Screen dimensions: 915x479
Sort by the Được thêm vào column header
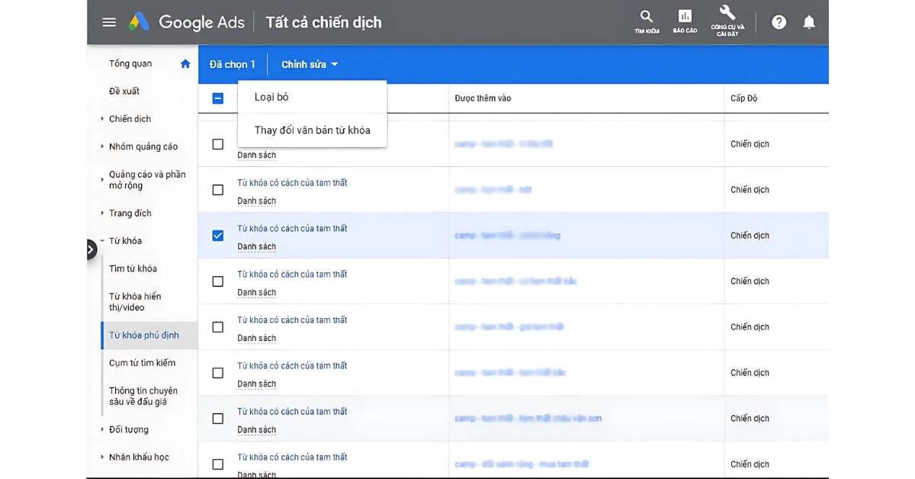pos(483,98)
